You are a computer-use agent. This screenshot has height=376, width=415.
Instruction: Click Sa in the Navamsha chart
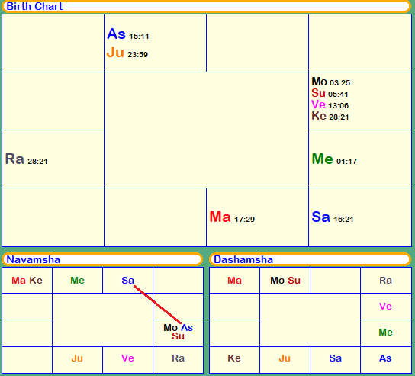point(128,281)
